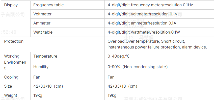The image size is (215, 100).
Task: Click the Cooling row heading
Action: (11, 77)
